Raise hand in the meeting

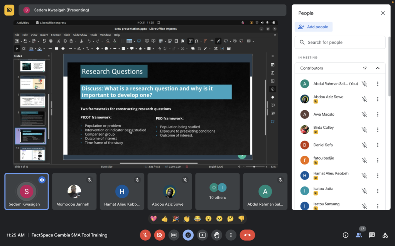coord(217,235)
